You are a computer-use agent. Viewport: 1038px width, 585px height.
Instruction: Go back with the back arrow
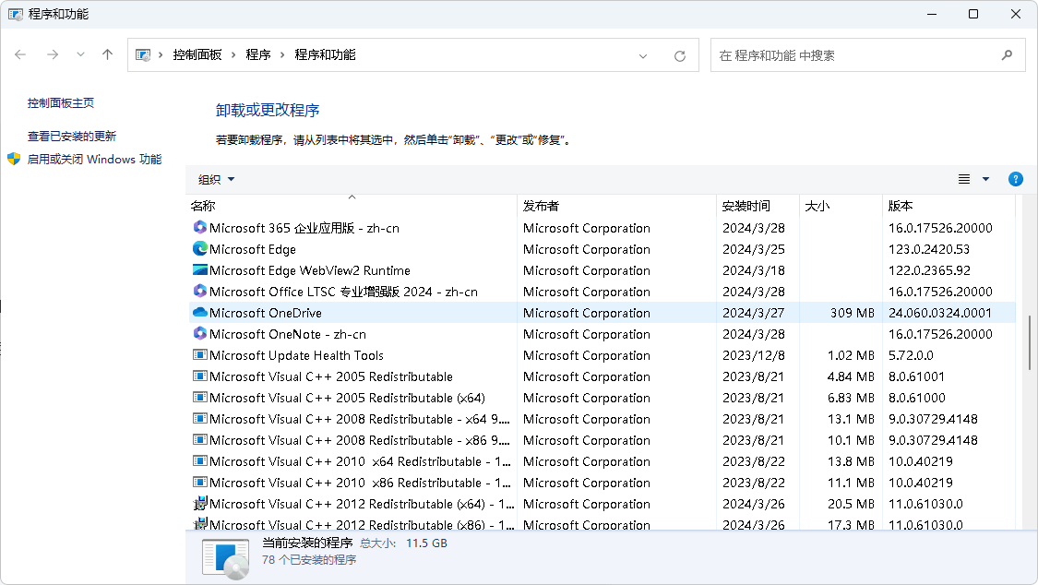pos(20,55)
